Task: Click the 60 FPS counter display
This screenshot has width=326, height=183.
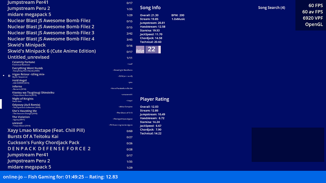Action: click(315, 5)
